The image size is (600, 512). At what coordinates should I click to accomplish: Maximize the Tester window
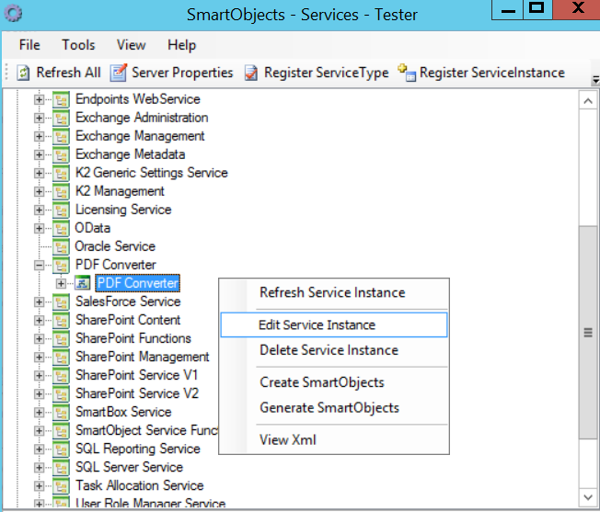click(x=537, y=8)
